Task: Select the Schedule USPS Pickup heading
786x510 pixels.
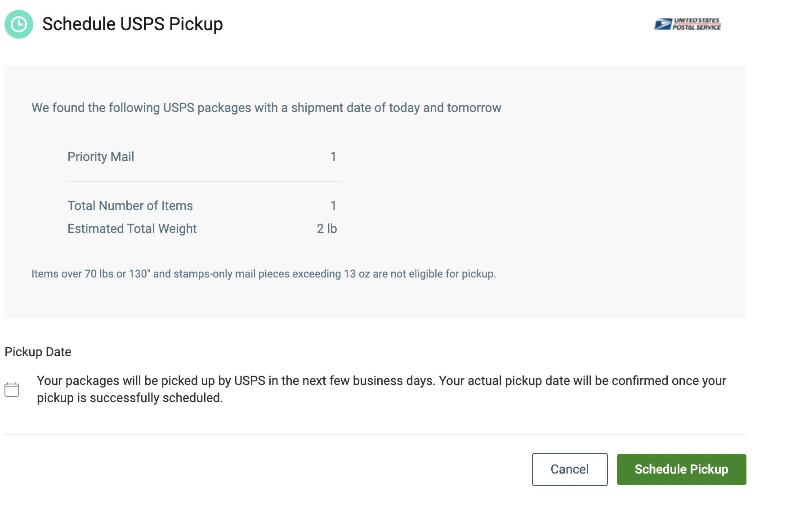Action: (x=133, y=24)
